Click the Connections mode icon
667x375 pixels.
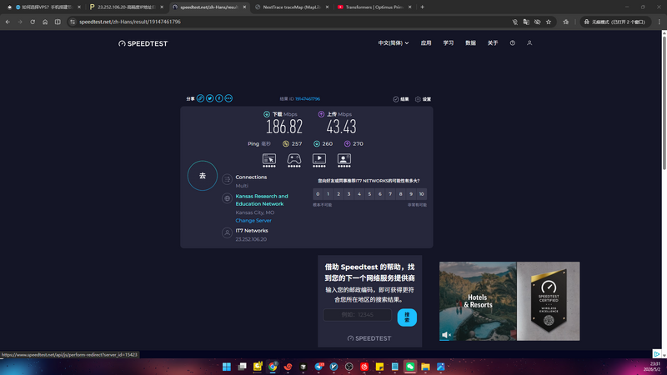pyautogui.click(x=227, y=179)
